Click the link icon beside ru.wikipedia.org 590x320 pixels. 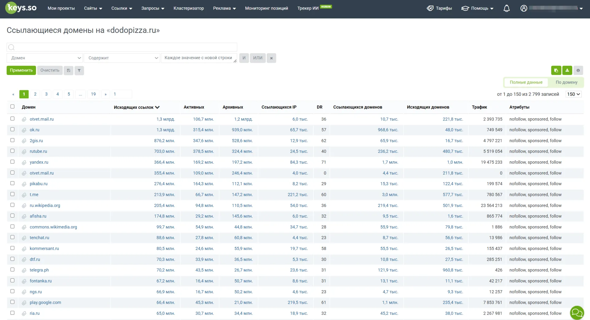(24, 206)
